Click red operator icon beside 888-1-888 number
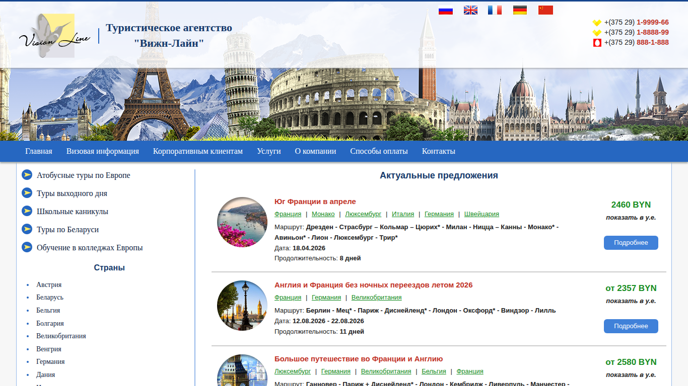 point(597,43)
